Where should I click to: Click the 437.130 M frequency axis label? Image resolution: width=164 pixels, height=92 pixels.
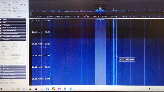114,17
